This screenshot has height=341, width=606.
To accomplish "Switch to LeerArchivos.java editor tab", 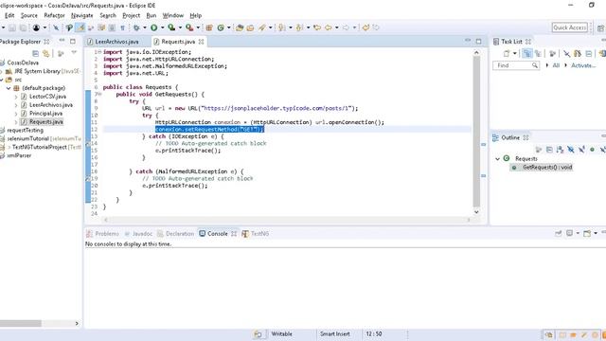I will tap(116, 42).
